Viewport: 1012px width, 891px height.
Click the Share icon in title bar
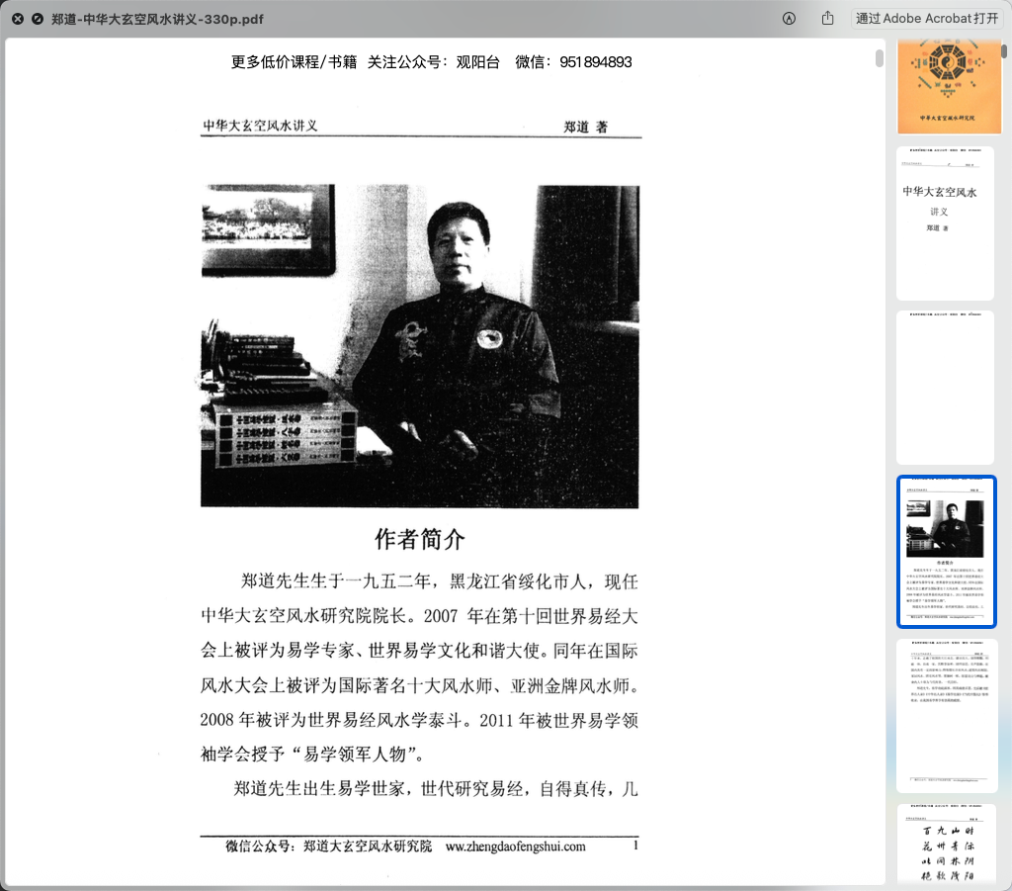coord(828,19)
